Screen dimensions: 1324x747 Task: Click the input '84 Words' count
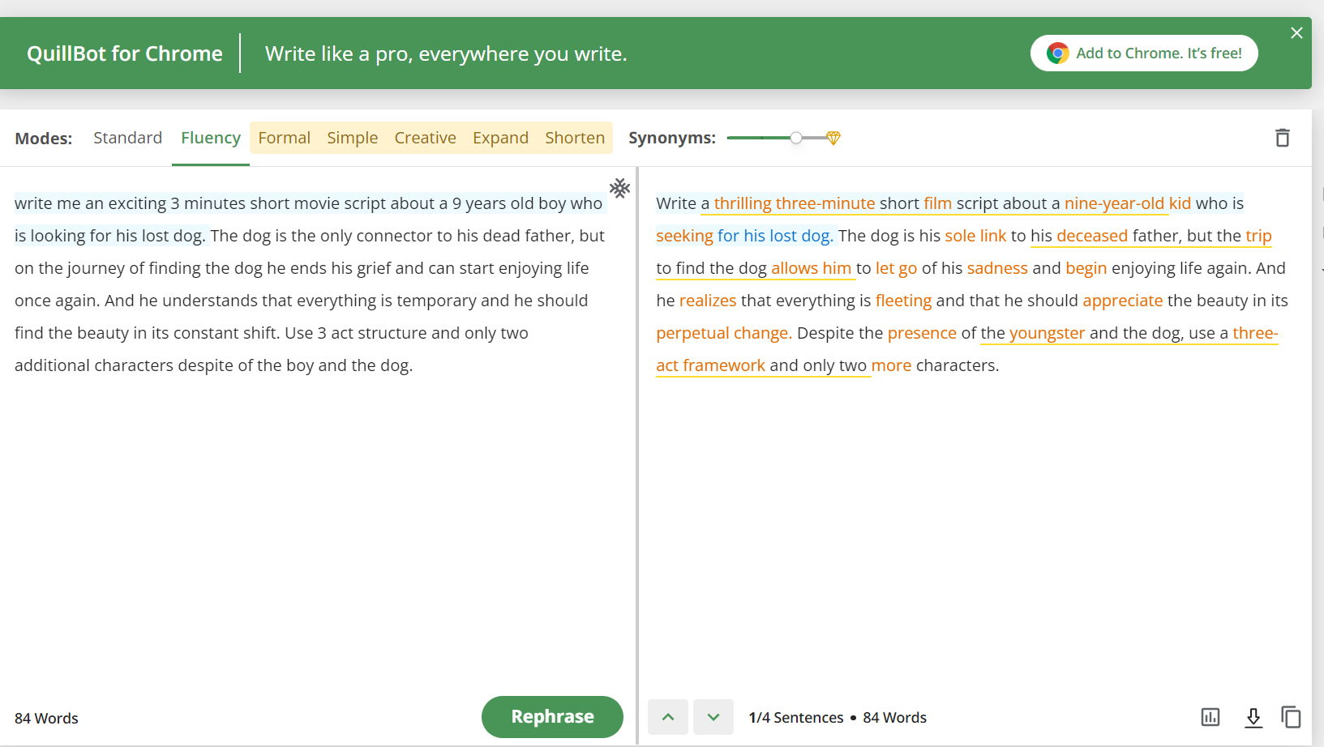click(x=46, y=719)
